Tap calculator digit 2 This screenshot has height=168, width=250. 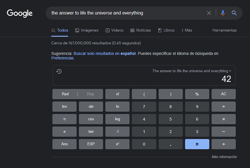pyautogui.click(x=171, y=132)
